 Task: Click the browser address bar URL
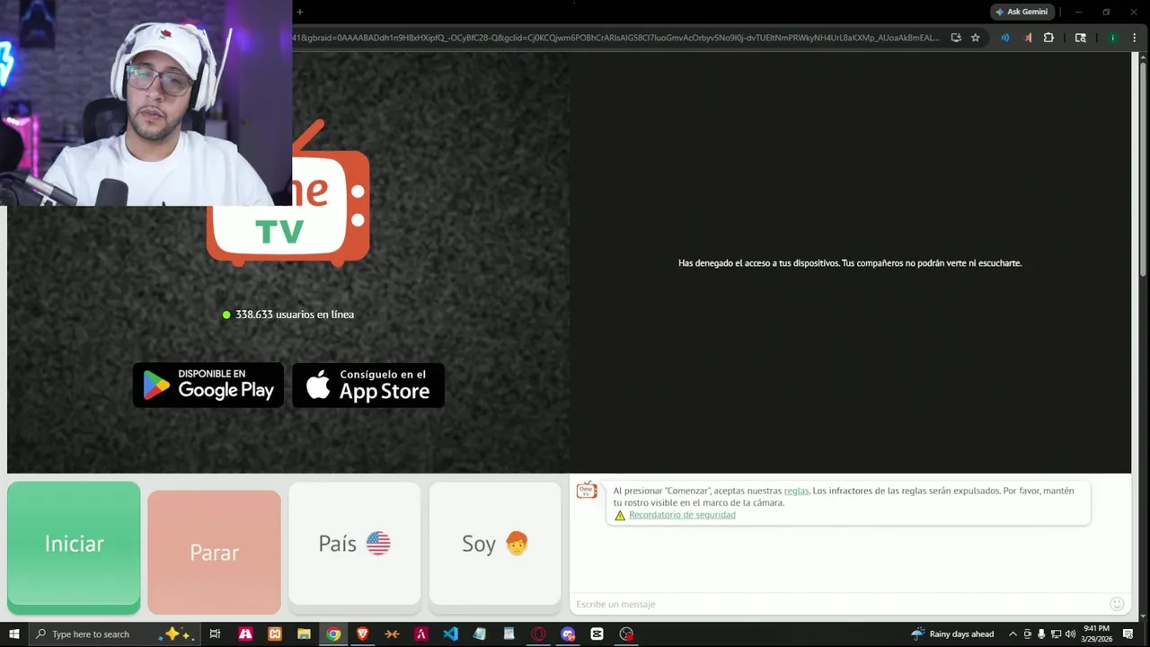[616, 38]
